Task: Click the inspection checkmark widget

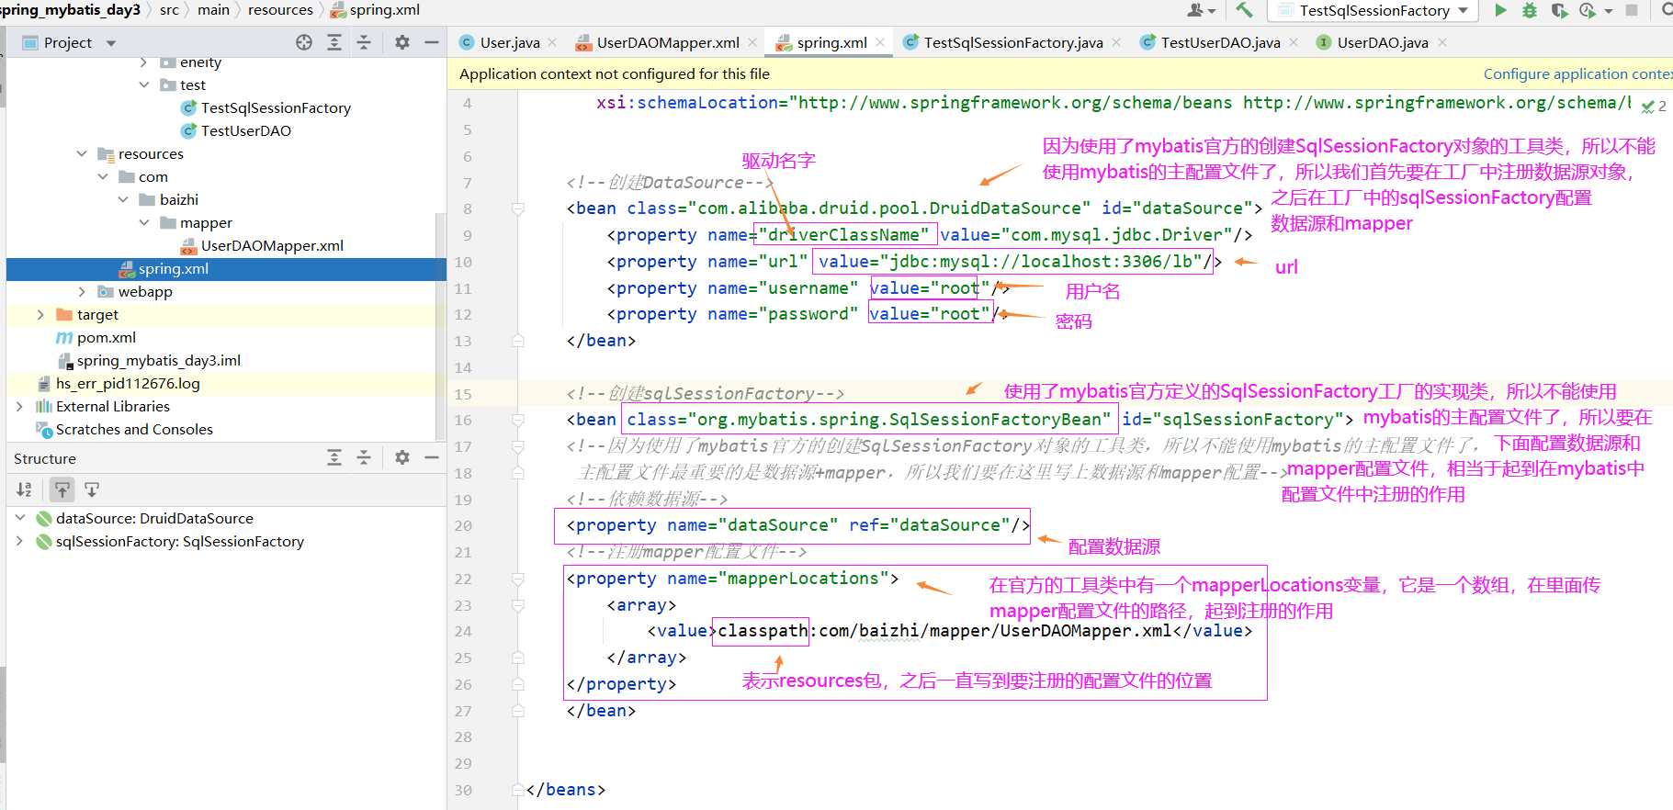Action: pyautogui.click(x=1654, y=107)
